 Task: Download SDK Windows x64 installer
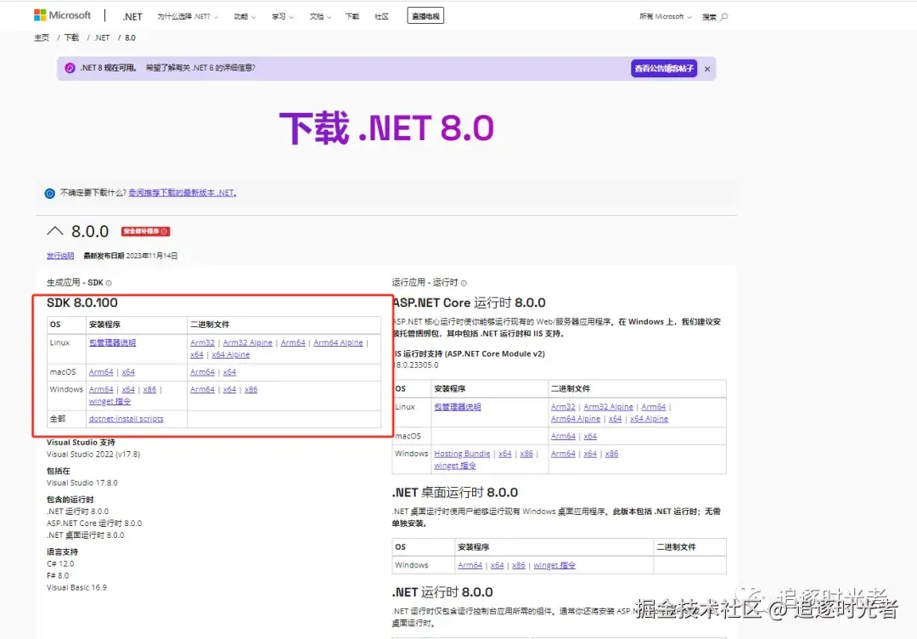tap(128, 389)
